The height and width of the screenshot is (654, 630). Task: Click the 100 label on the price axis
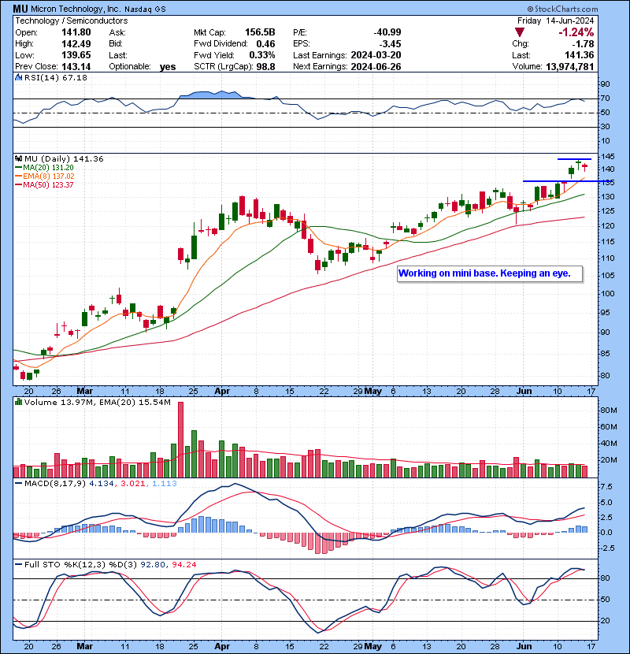coord(607,294)
